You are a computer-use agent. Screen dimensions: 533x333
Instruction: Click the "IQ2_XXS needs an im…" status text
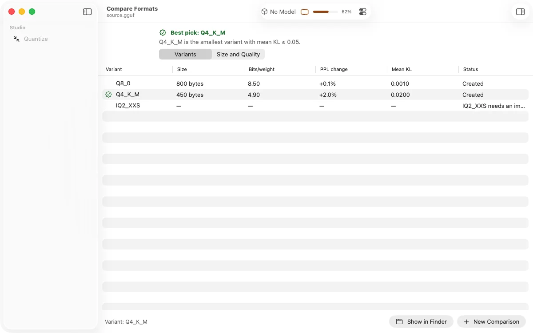[494, 106]
